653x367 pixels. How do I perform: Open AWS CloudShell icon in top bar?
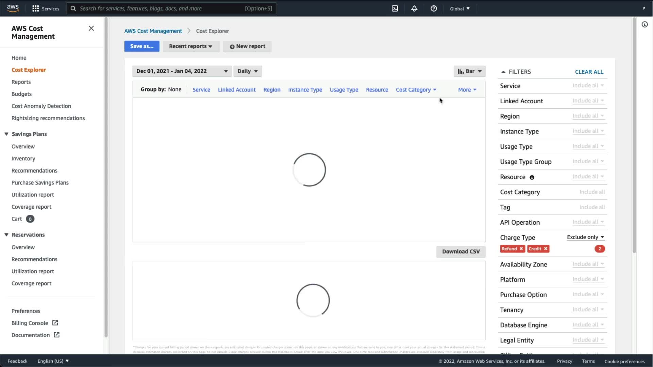pos(395,8)
